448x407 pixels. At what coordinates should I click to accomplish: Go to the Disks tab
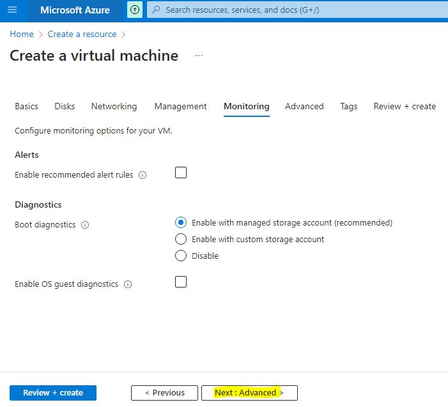pyautogui.click(x=65, y=107)
